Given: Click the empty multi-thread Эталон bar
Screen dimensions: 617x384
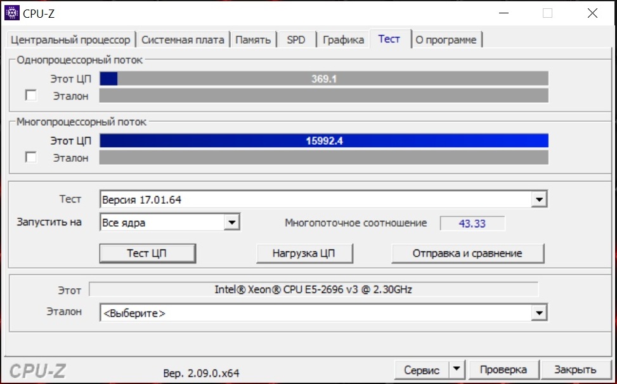Looking at the screenshot, I should [x=324, y=157].
